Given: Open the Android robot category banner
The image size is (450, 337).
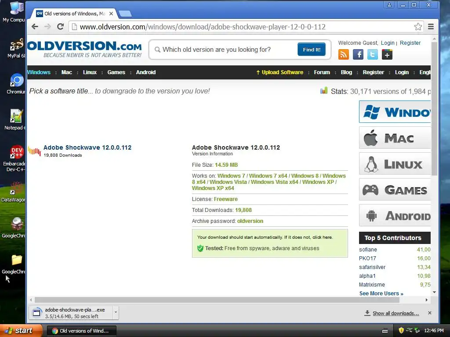Looking at the screenshot, I should (x=395, y=215).
